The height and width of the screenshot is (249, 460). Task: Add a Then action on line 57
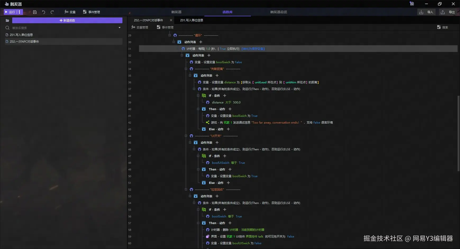point(230,223)
